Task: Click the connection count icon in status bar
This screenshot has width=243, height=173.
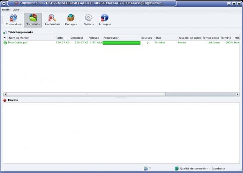Action: 146,168
